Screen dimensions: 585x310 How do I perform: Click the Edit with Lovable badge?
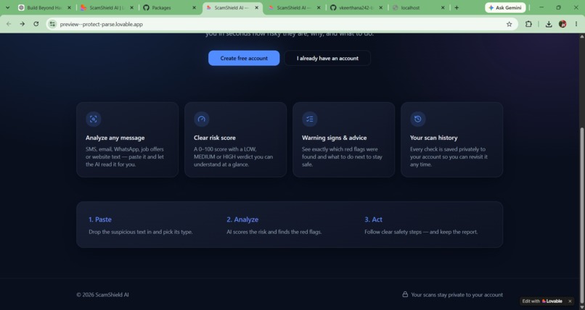tap(541, 301)
